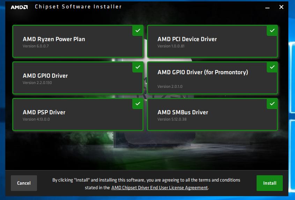
Task: Click the 'Chipset Software Installer' window title
Action: pos(78,7)
